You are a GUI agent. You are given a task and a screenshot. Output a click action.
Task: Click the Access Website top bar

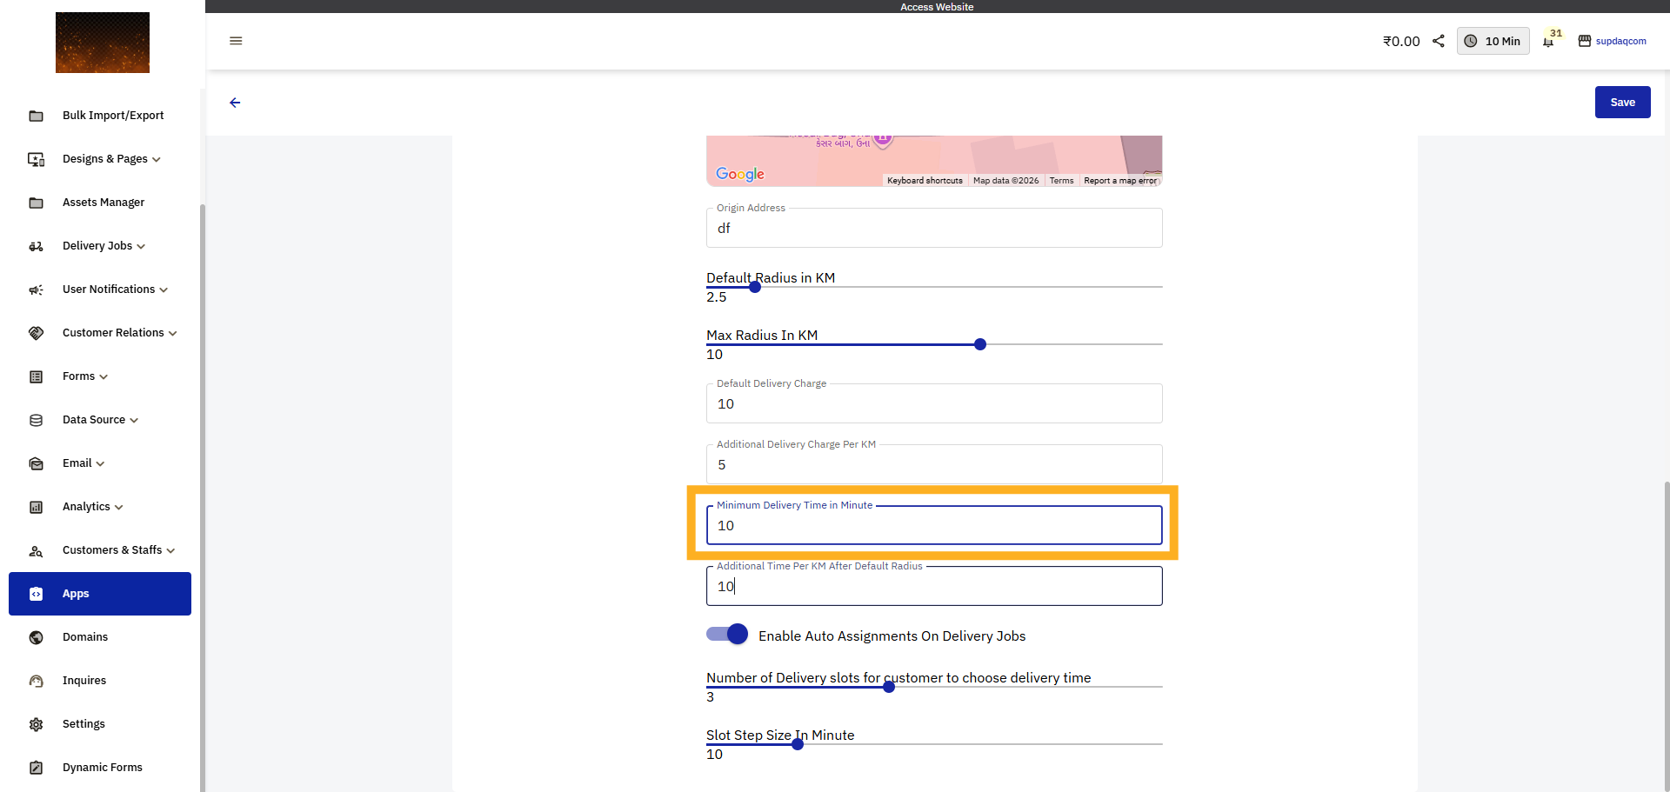937,7
